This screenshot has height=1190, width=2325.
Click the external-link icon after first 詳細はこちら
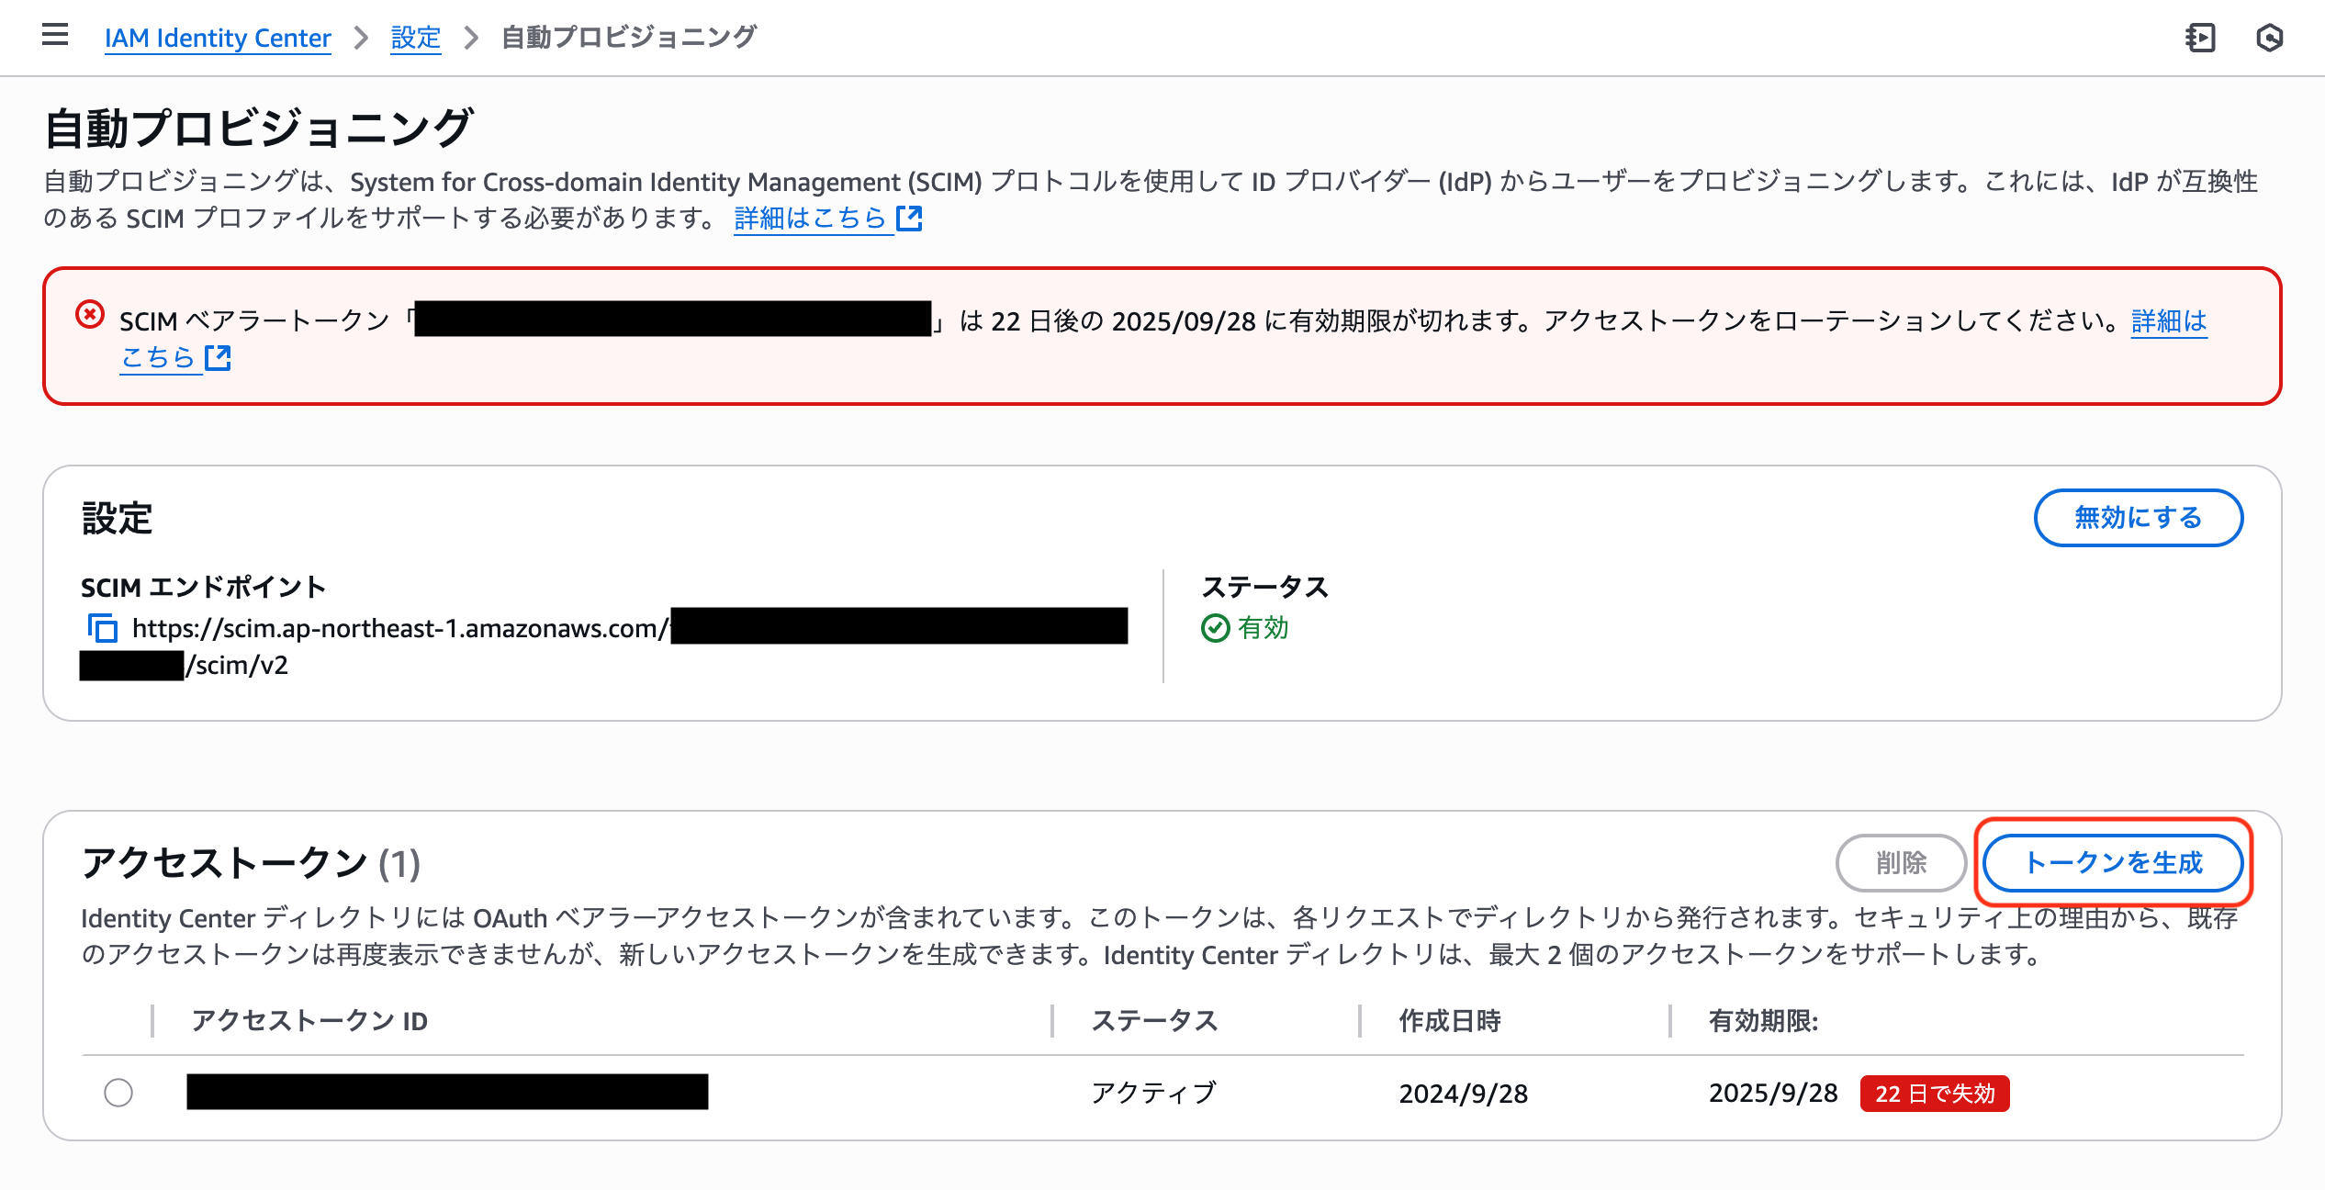tap(909, 218)
